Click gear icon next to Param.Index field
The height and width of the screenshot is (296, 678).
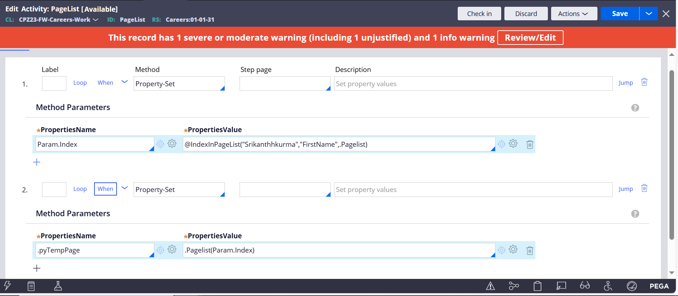coord(172,144)
